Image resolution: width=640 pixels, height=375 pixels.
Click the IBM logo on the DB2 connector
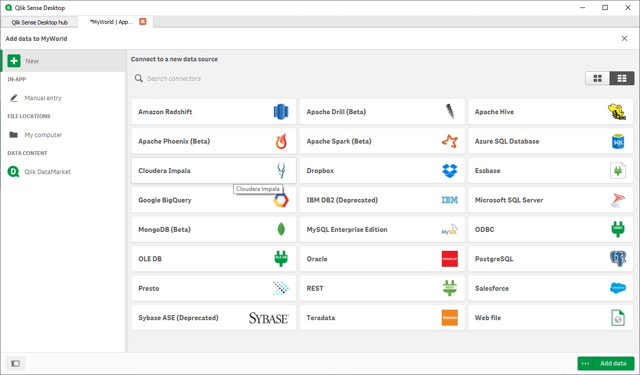(x=450, y=200)
